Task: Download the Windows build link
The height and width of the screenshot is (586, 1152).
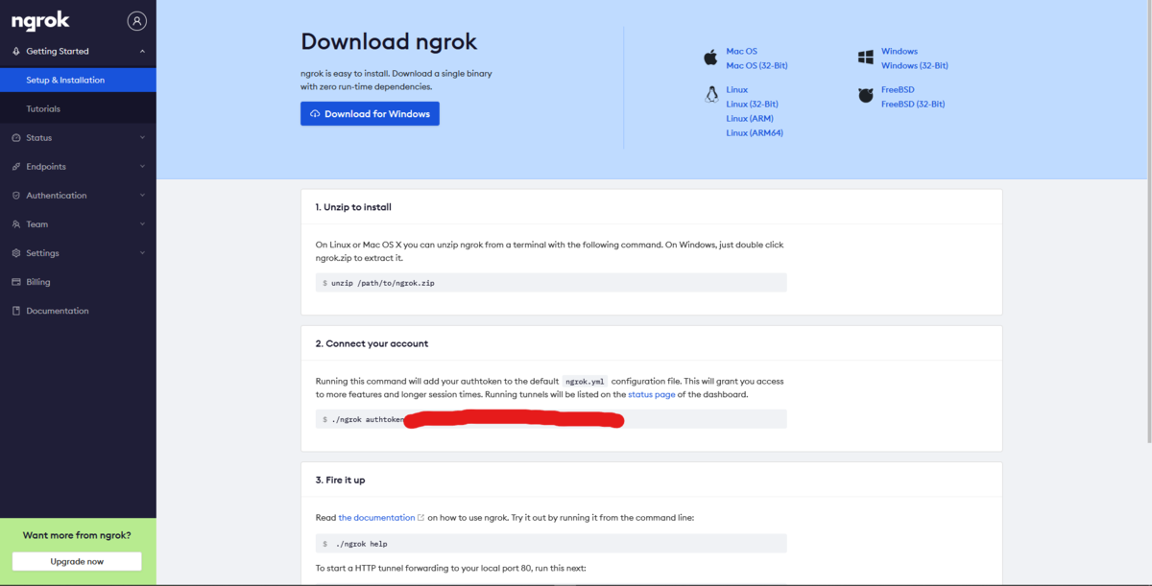Action: point(900,52)
